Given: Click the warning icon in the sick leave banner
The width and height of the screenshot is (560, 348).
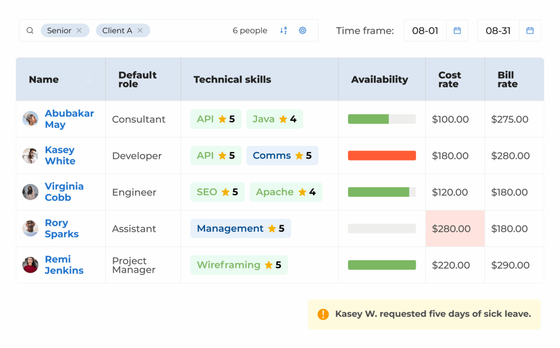Looking at the screenshot, I should tap(322, 314).
